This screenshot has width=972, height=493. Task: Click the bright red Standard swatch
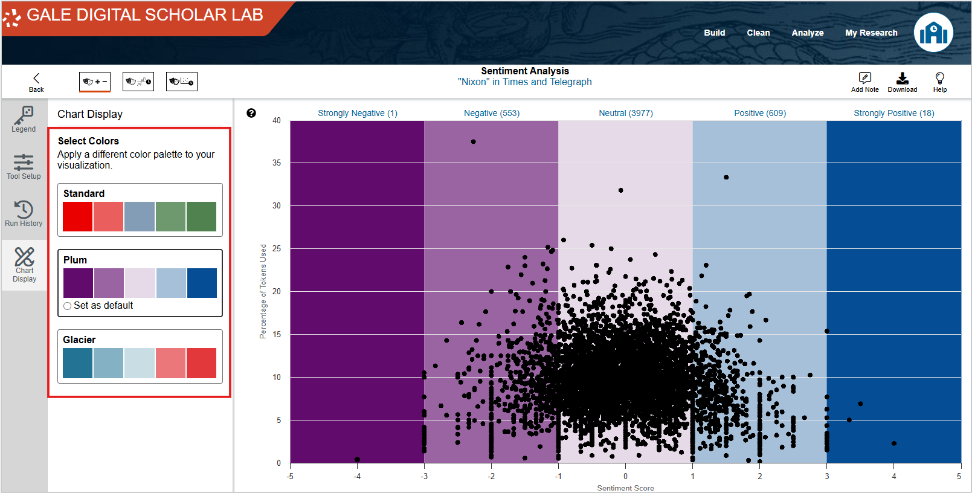[78, 216]
